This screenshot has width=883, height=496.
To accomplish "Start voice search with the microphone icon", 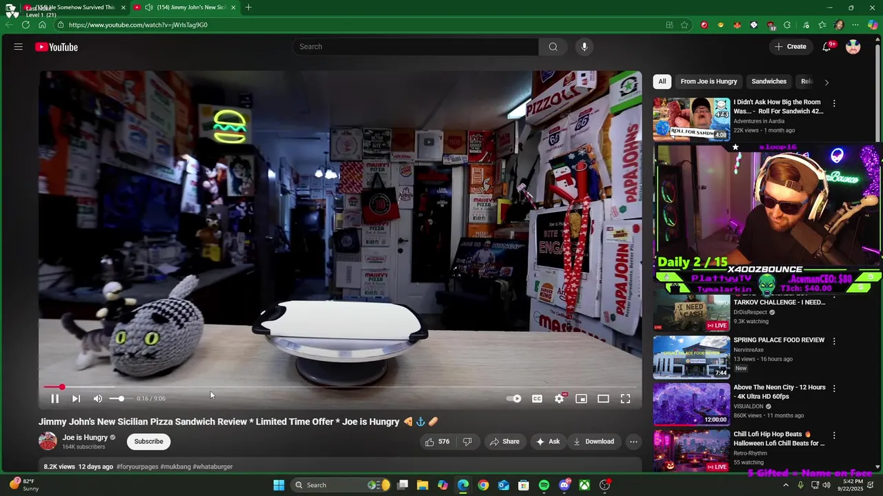I will tap(584, 47).
